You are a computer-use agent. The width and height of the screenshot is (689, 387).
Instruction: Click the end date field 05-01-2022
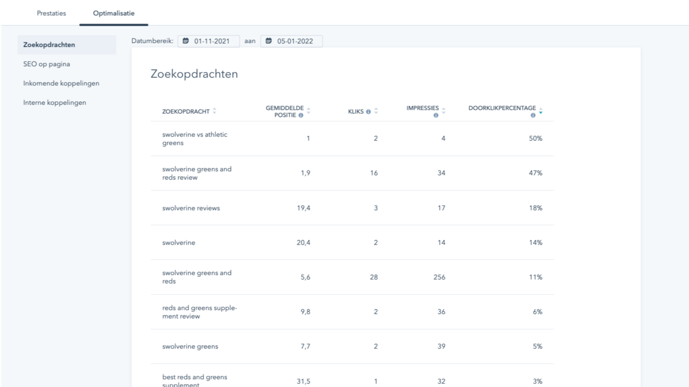[292, 41]
